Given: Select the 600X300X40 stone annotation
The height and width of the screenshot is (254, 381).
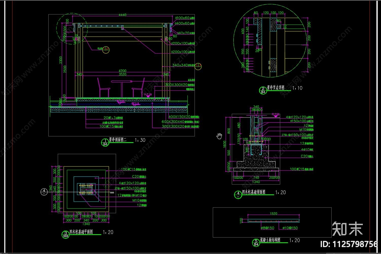Looking at the screenshot, I should pos(181,122).
